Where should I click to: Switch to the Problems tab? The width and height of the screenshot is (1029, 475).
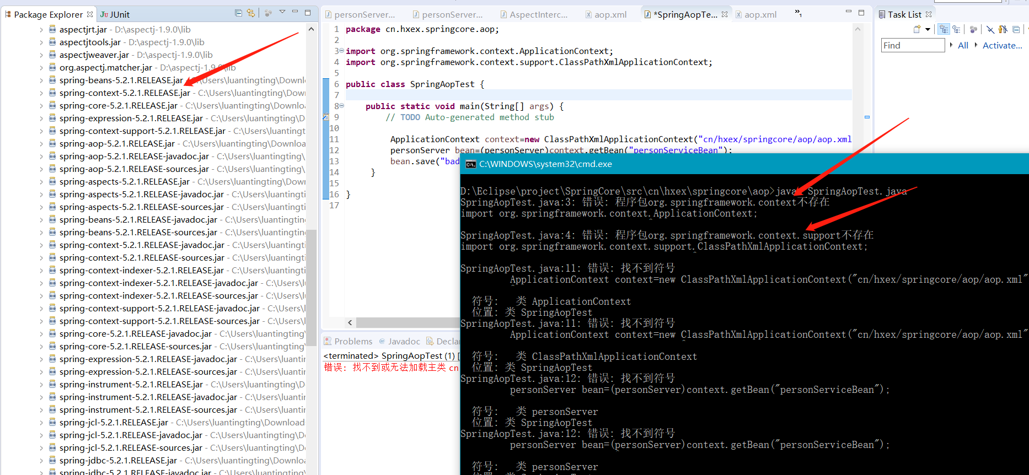point(348,341)
